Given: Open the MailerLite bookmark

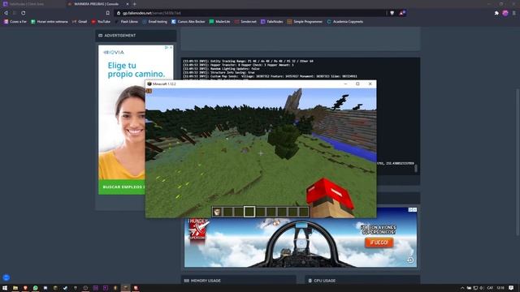Looking at the screenshot, I should tap(219, 22).
